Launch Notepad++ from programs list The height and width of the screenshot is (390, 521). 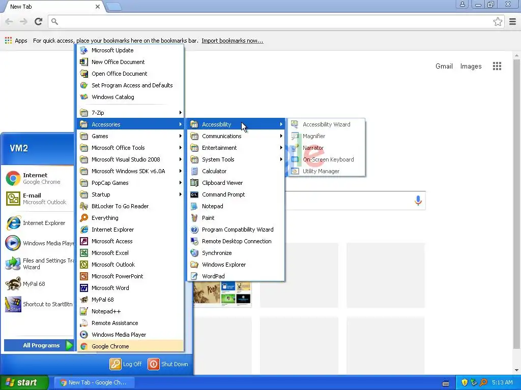click(x=130, y=311)
